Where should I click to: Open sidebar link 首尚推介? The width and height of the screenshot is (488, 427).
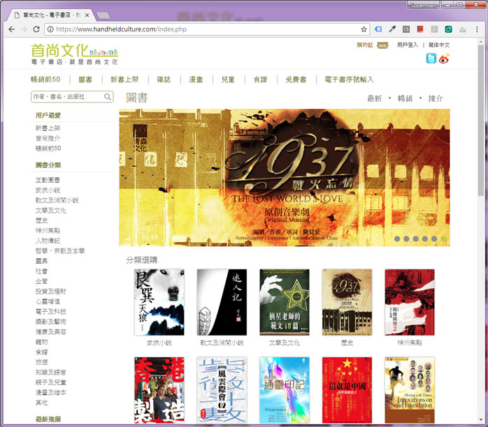48,138
